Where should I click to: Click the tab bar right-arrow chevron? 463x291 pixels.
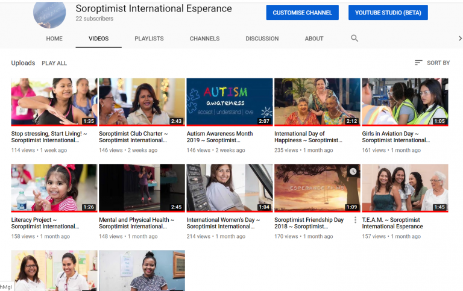tap(460, 39)
